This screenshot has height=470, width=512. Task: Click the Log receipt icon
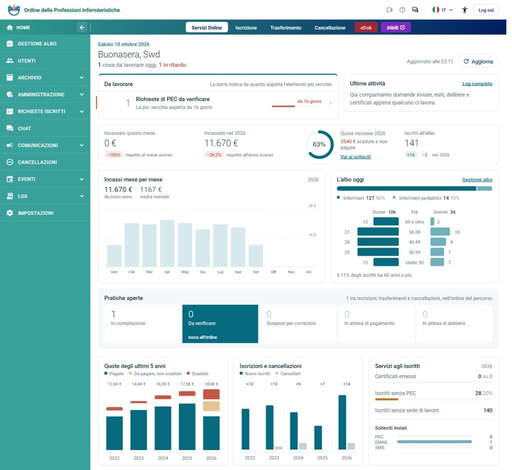[10, 196]
